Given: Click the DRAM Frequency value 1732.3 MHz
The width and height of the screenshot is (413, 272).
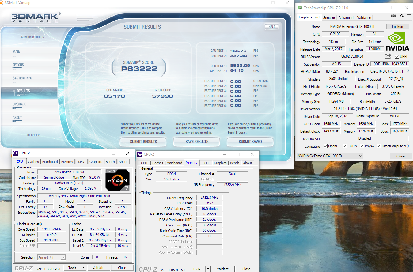Looking at the screenshot, I should pos(209,198).
